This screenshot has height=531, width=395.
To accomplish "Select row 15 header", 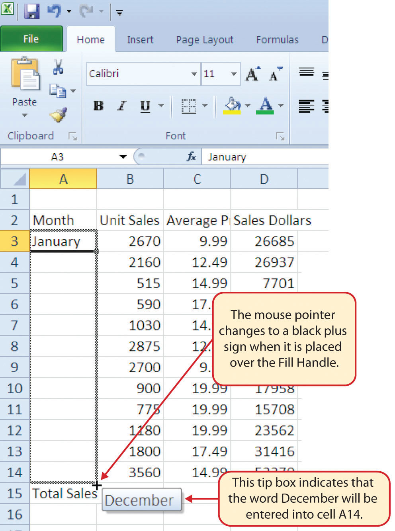I will coord(15,493).
